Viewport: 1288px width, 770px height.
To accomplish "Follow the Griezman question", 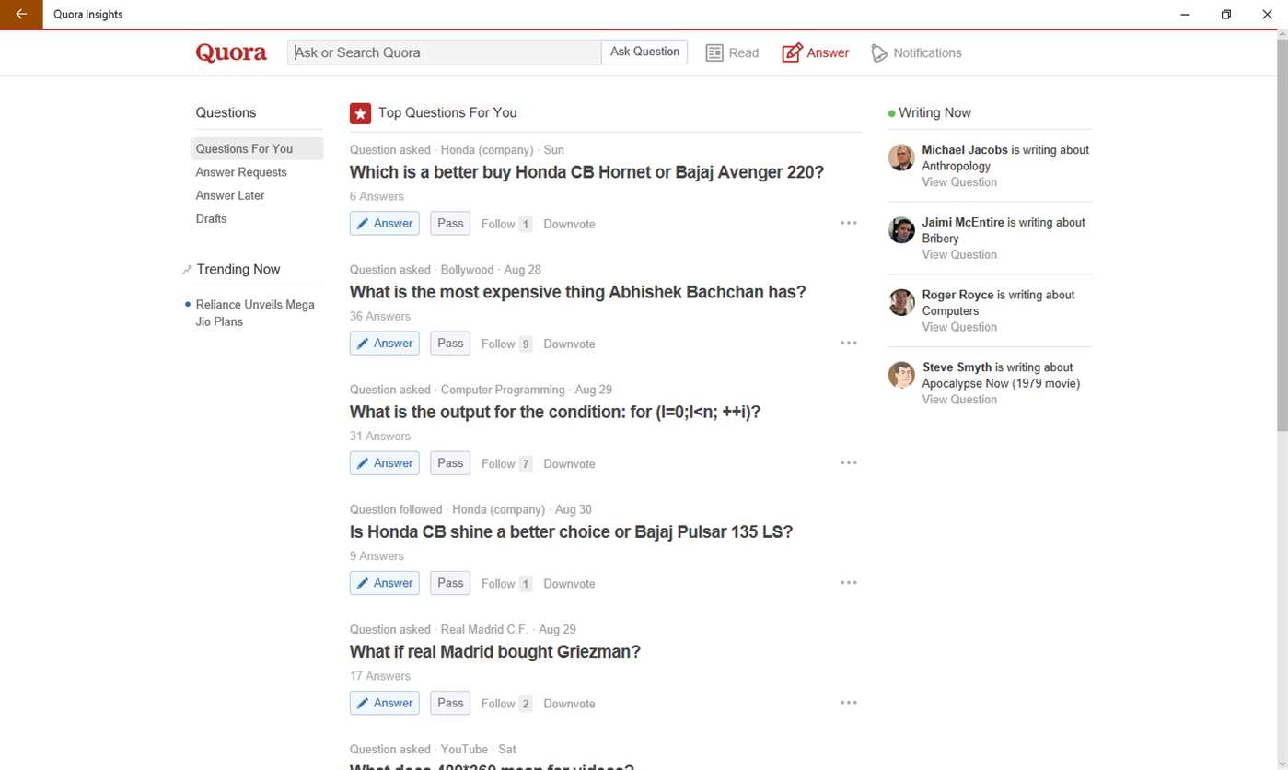I will click(506, 703).
